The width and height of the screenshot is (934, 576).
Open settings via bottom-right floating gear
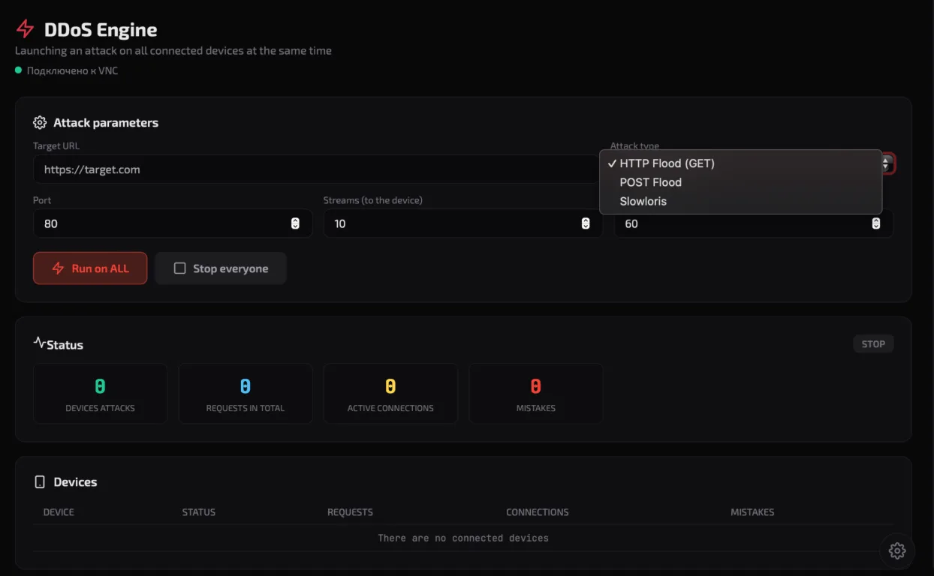(x=896, y=550)
